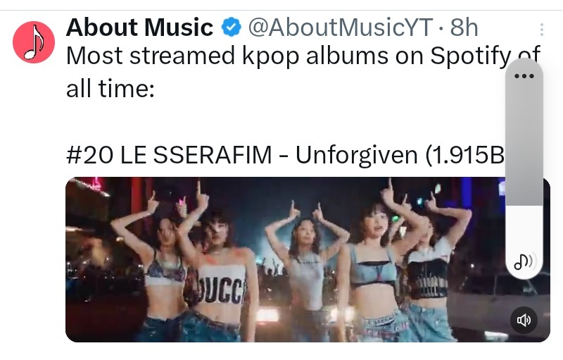Open the @AboutMusicYT handle link
This screenshot has width=563, height=360.
(x=341, y=27)
